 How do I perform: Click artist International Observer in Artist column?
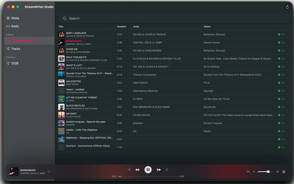145,91
